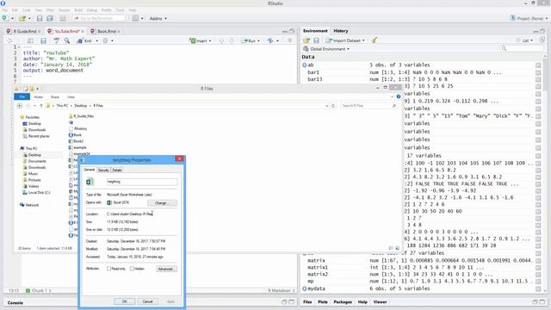Screen dimensions: 551x310
Task: Click the Search R Files box in Explorer
Action: (369, 106)
